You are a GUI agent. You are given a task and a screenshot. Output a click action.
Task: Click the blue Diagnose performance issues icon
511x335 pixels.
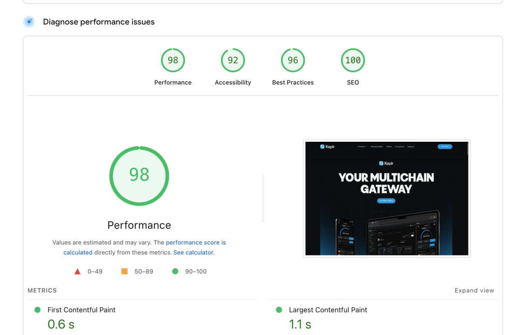(x=29, y=22)
